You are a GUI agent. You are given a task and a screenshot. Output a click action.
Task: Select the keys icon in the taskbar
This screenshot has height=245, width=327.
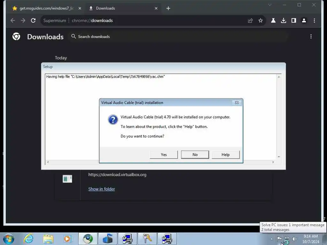(147, 239)
